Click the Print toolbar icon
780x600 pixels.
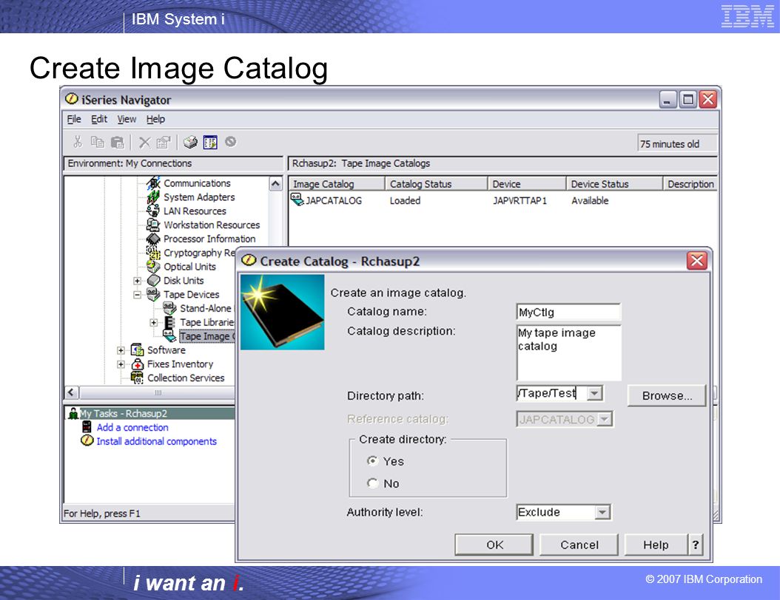point(190,143)
